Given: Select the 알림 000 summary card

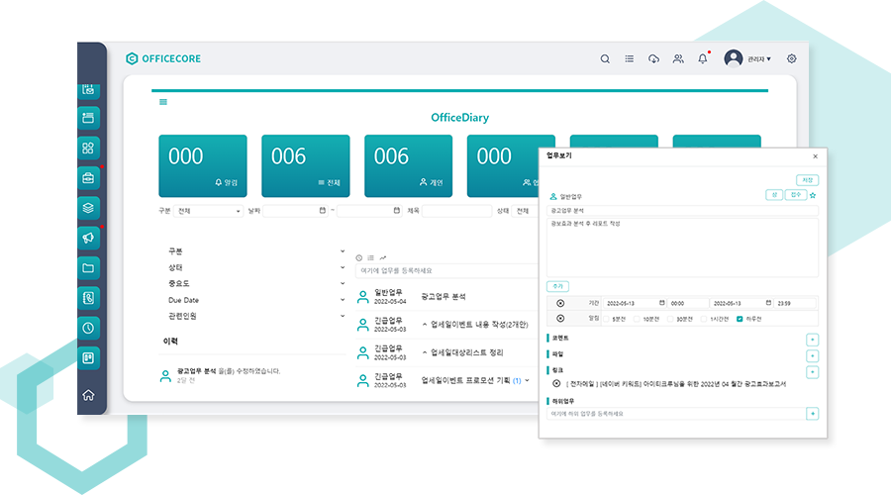Looking at the screenshot, I should tap(203, 165).
